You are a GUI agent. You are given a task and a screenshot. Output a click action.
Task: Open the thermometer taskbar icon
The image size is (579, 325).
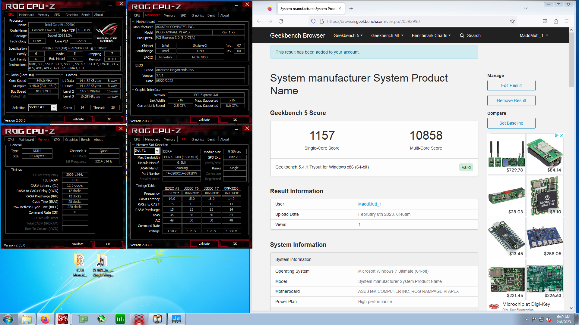(x=157, y=319)
